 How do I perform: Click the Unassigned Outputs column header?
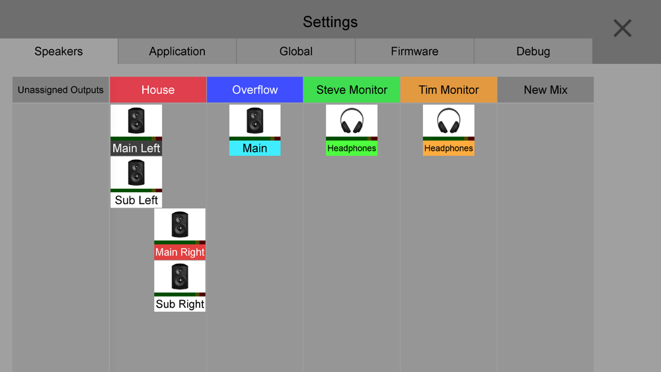[61, 90]
